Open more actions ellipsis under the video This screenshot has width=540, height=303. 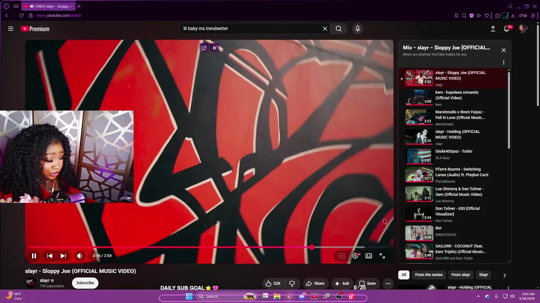point(388,283)
